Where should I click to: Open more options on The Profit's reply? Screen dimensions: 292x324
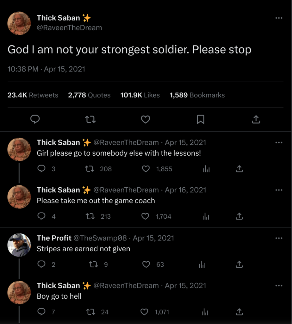[279, 238]
